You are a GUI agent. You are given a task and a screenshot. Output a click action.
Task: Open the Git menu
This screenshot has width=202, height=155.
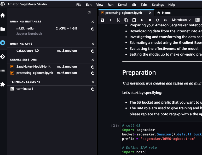click(x=134, y=5)
